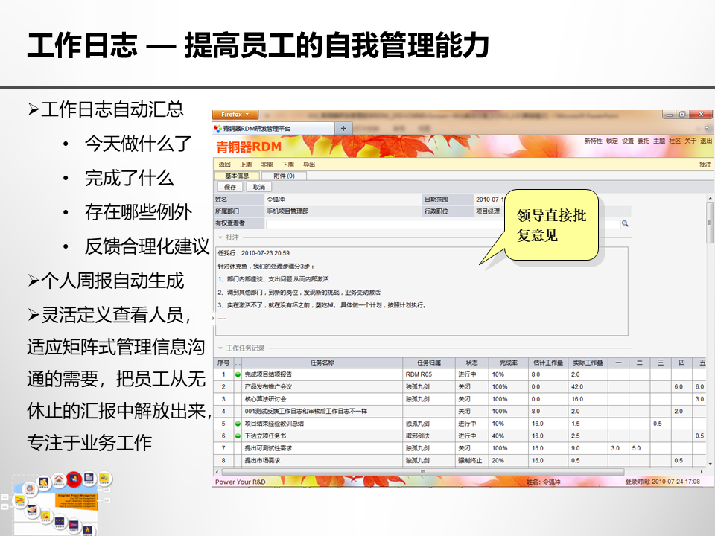This screenshot has height=536, width=715.
Task: Click the 取消 button
Action: point(259,187)
